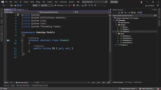Open the Extensions menu
Image resolution: width=161 pixels, height=90 pixels.
[63, 2]
